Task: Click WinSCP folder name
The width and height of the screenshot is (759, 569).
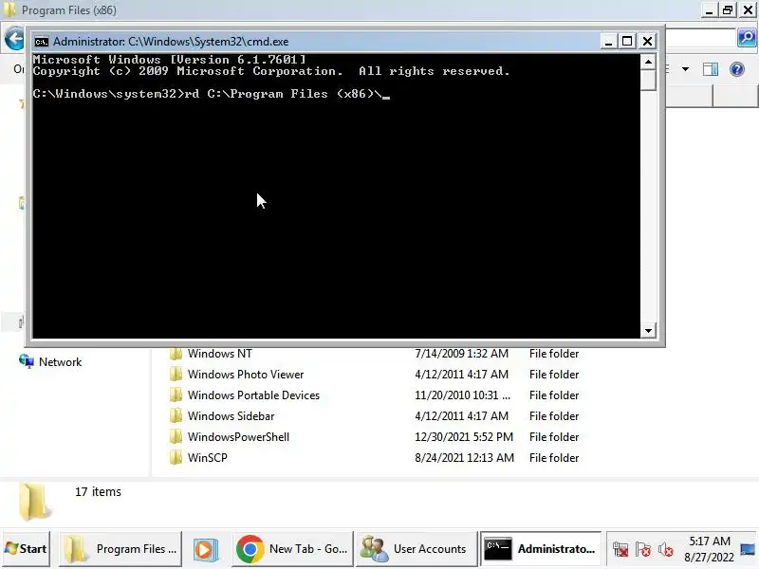Action: [207, 458]
